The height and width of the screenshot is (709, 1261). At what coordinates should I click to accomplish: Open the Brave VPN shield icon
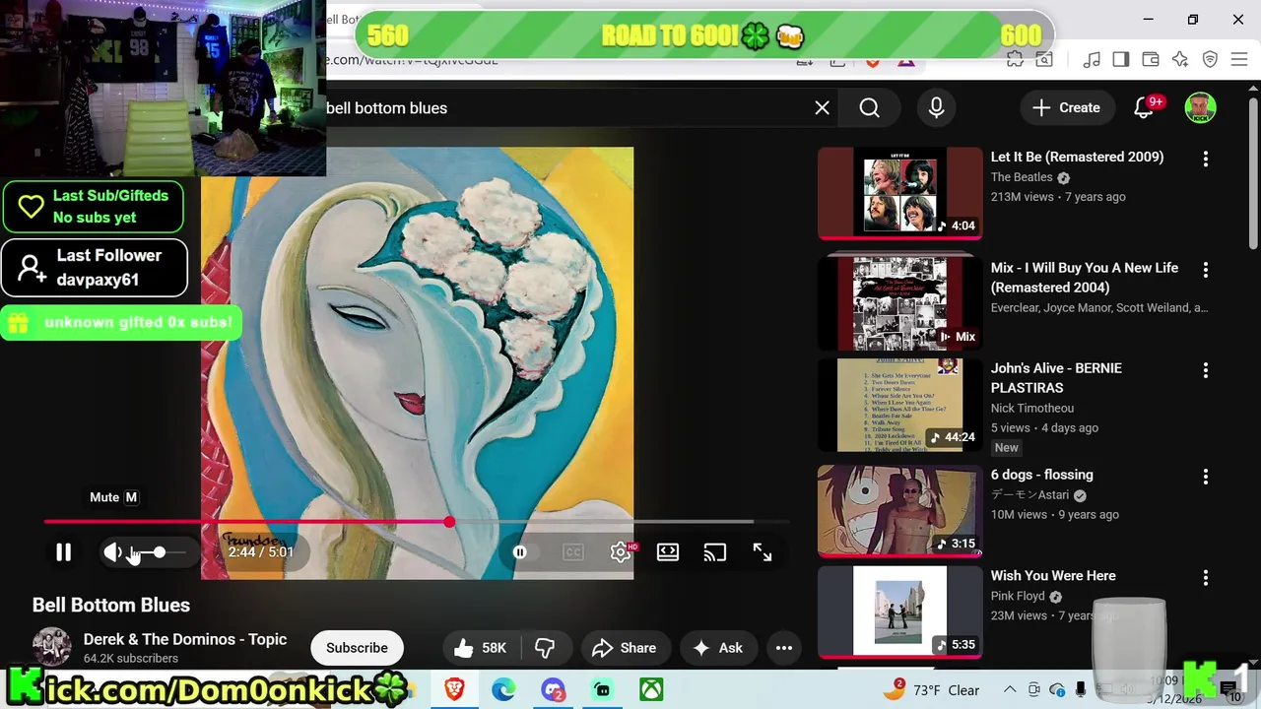tap(1210, 60)
